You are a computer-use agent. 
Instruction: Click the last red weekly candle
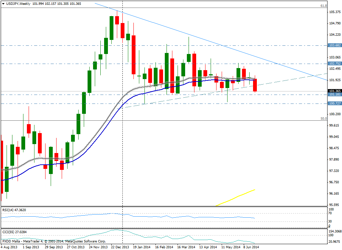tap(255, 85)
